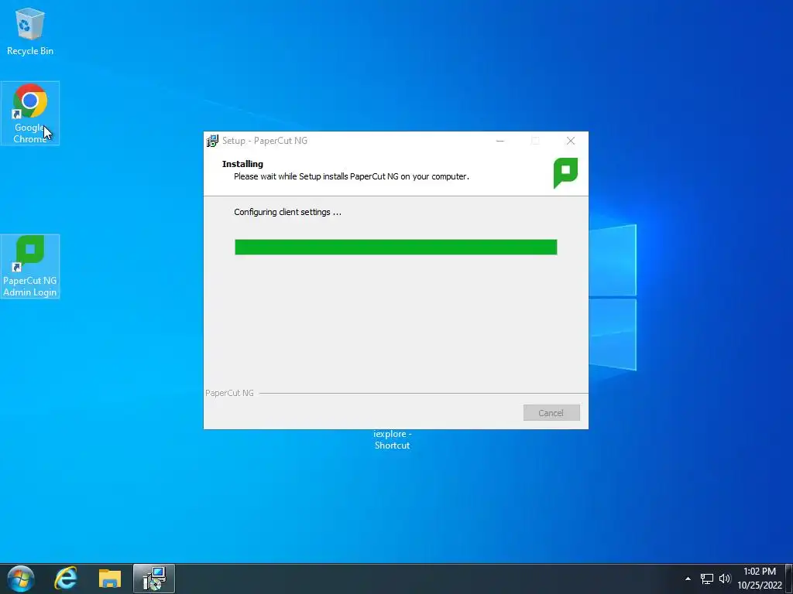Open the Recycle Bin desktop icon
This screenshot has width=793, height=594.
tap(30, 31)
